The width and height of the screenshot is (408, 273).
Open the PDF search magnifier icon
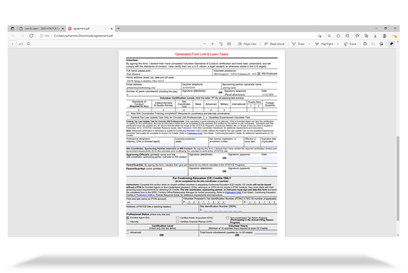pos(29,44)
